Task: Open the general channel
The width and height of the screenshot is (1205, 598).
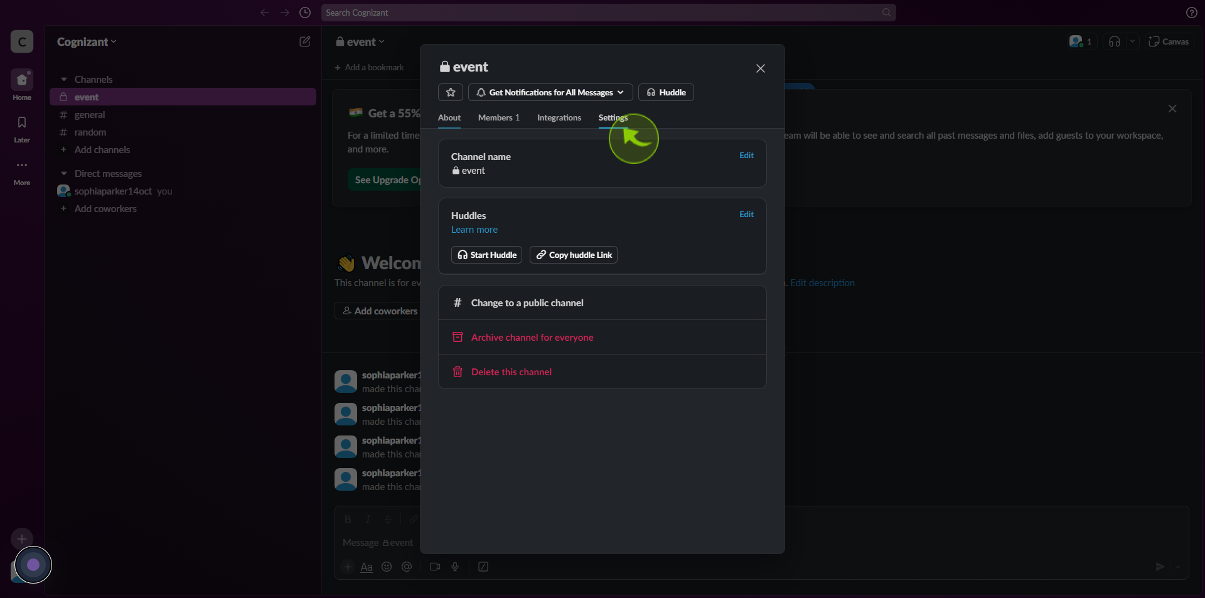Action: [x=183, y=115]
